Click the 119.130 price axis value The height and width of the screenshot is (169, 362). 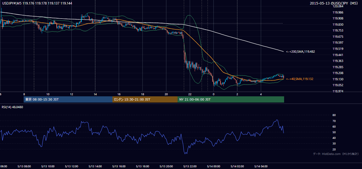pyautogui.click(x=338, y=79)
